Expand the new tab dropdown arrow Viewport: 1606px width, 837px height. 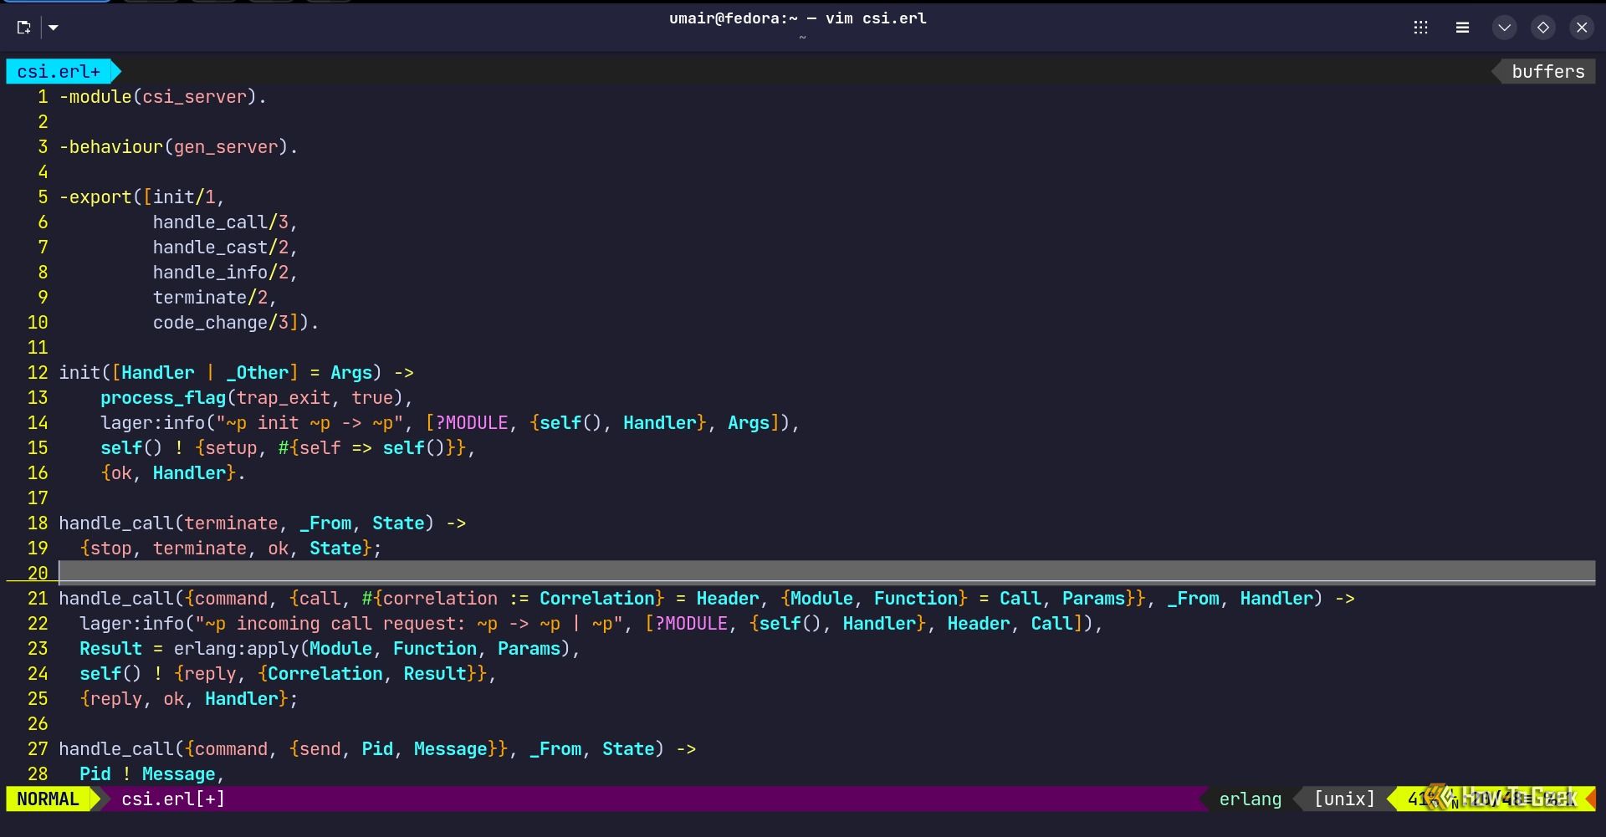54,28
